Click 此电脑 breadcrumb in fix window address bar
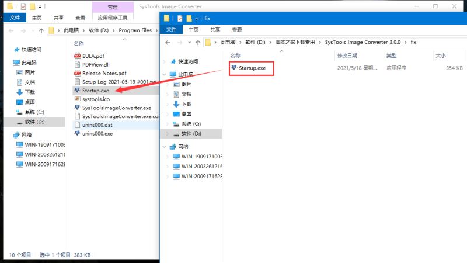The image size is (467, 263). pyautogui.click(x=228, y=42)
